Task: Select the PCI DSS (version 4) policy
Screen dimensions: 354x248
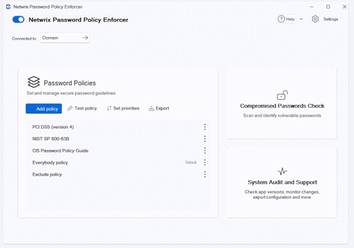Action: [53, 127]
